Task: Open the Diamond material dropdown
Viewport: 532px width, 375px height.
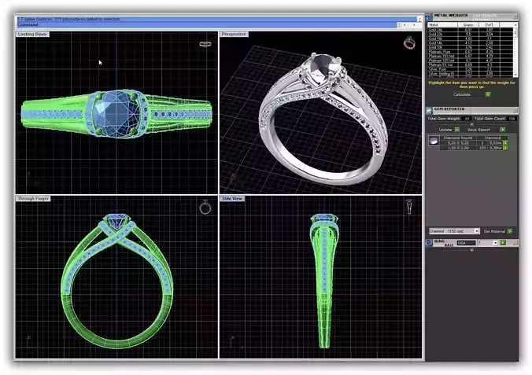Action: click(477, 231)
